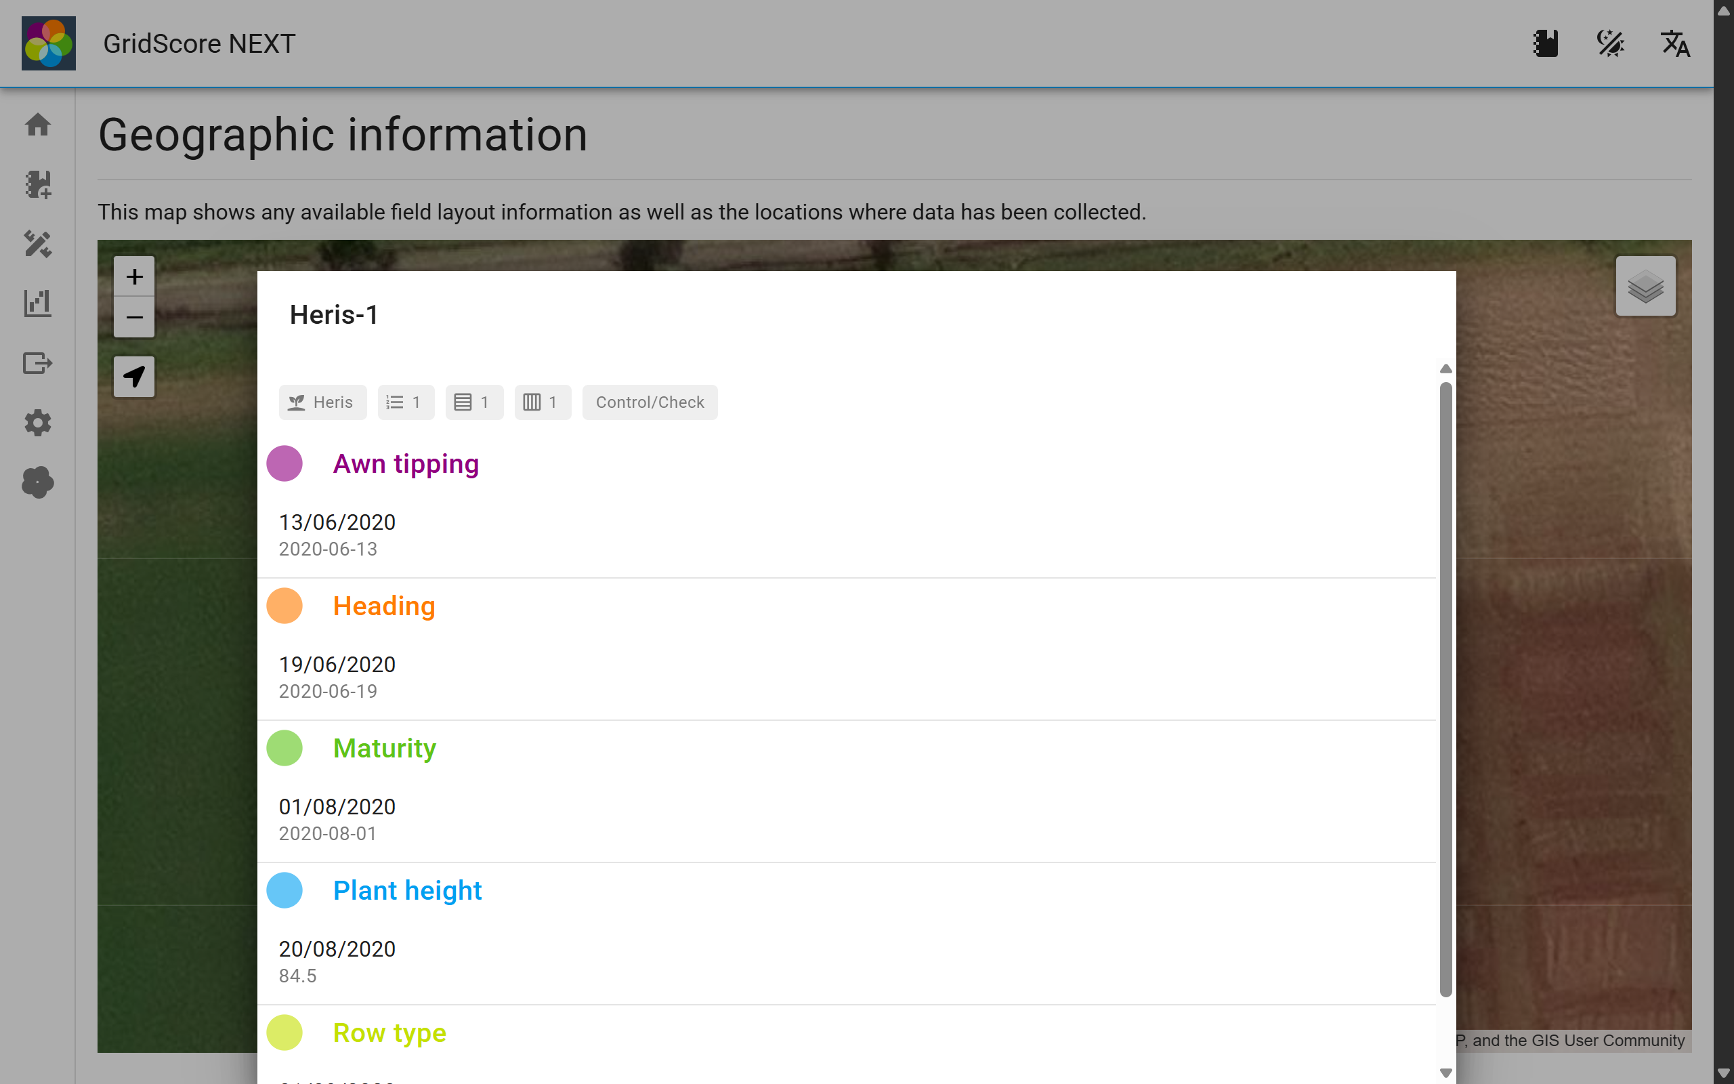This screenshot has width=1734, height=1084.
Task: Click the blue Plant height color circle
Action: point(284,890)
